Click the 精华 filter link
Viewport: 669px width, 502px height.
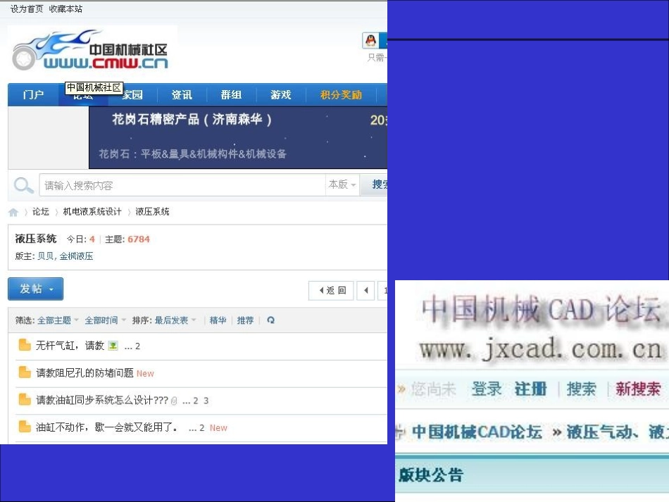pos(218,320)
